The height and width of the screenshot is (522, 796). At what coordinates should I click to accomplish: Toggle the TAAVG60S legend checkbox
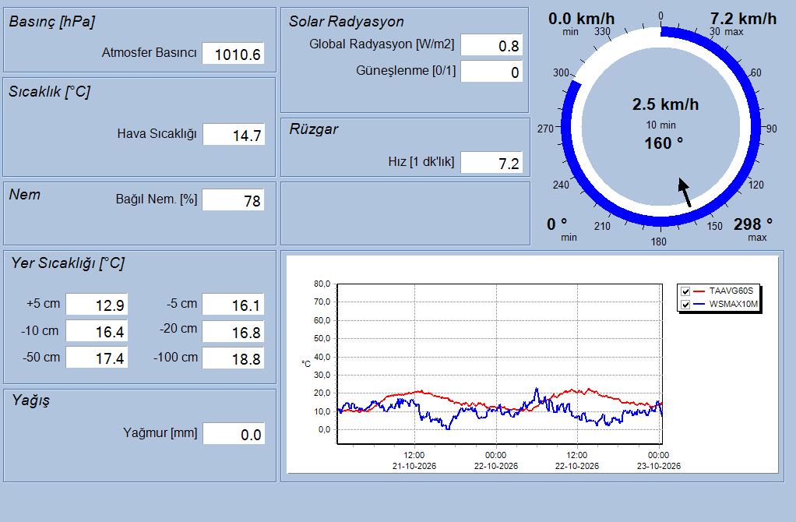685,291
